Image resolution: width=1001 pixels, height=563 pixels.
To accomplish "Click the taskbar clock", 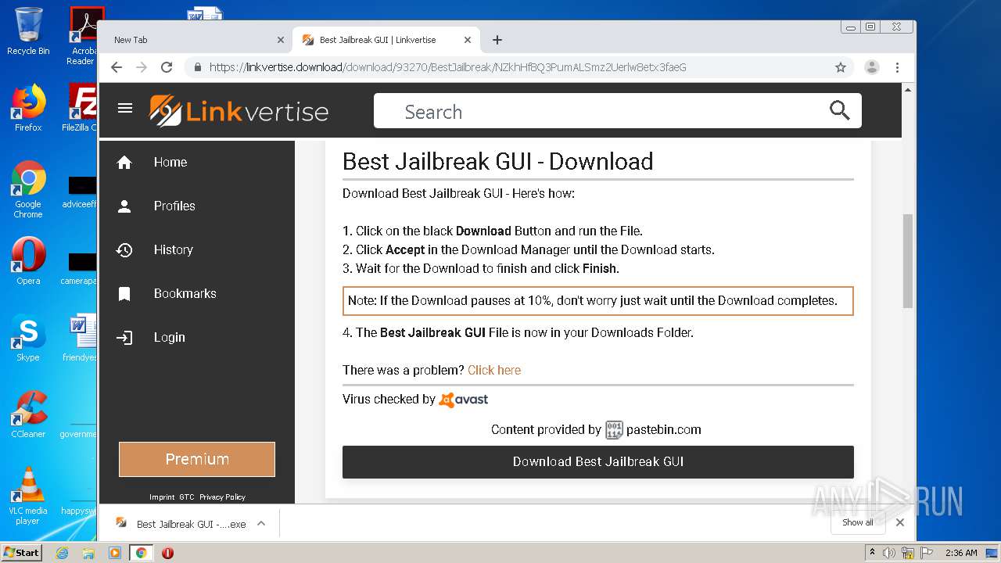I will point(961,553).
